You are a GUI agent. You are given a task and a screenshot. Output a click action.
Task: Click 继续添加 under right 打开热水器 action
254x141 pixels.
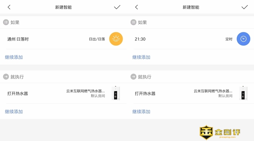pyautogui.click(x=141, y=112)
